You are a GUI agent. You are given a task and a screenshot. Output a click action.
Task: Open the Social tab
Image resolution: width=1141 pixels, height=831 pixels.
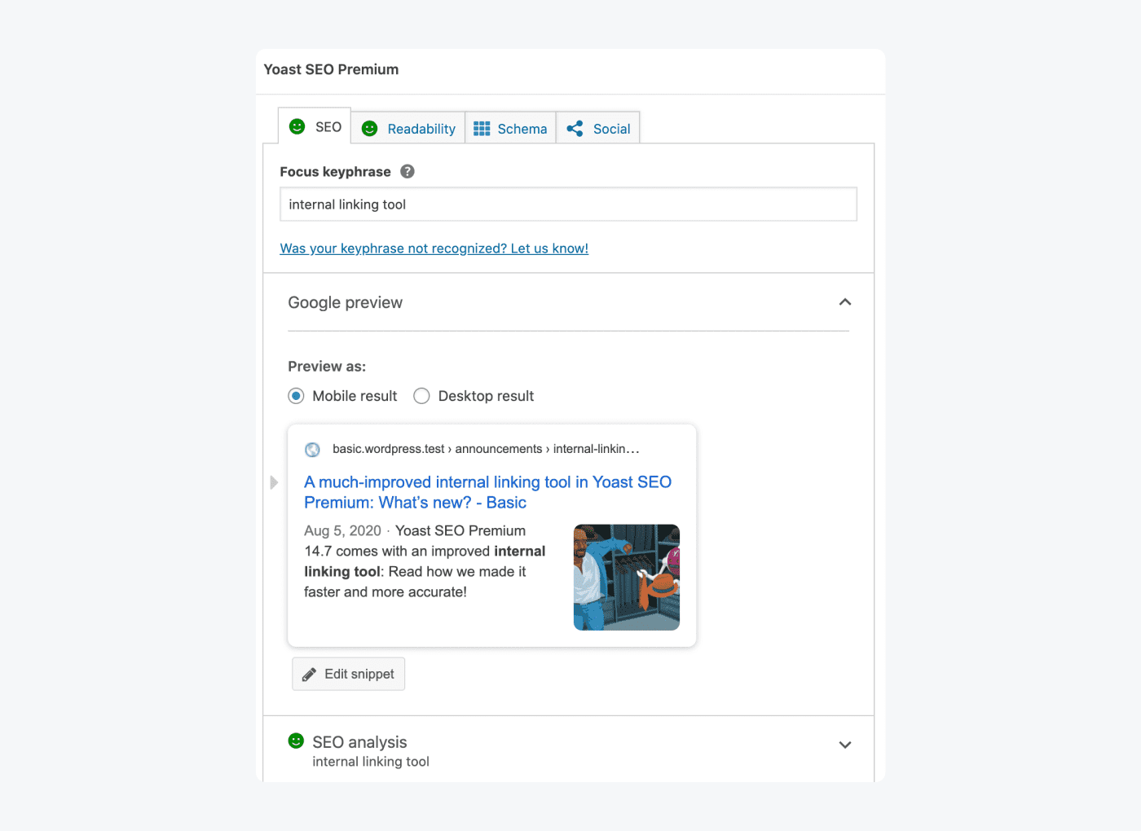[x=612, y=129]
